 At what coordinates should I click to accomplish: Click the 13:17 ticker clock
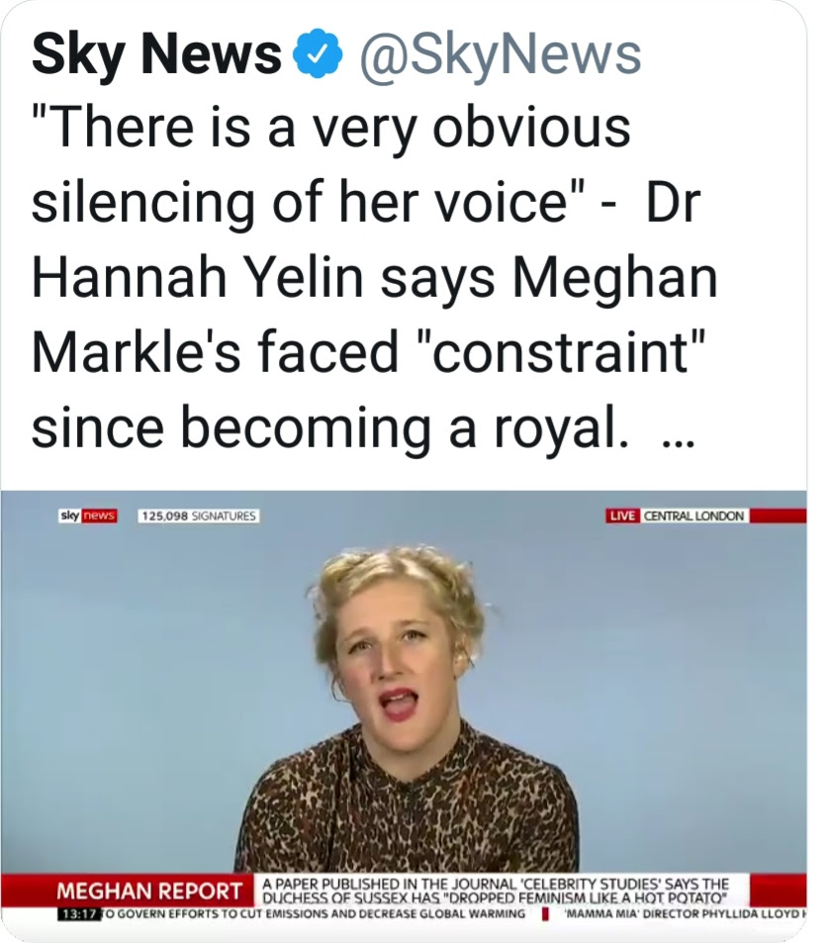[x=79, y=914]
